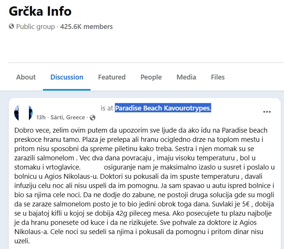
Task: Switch to the About tab
Action: click(x=26, y=77)
